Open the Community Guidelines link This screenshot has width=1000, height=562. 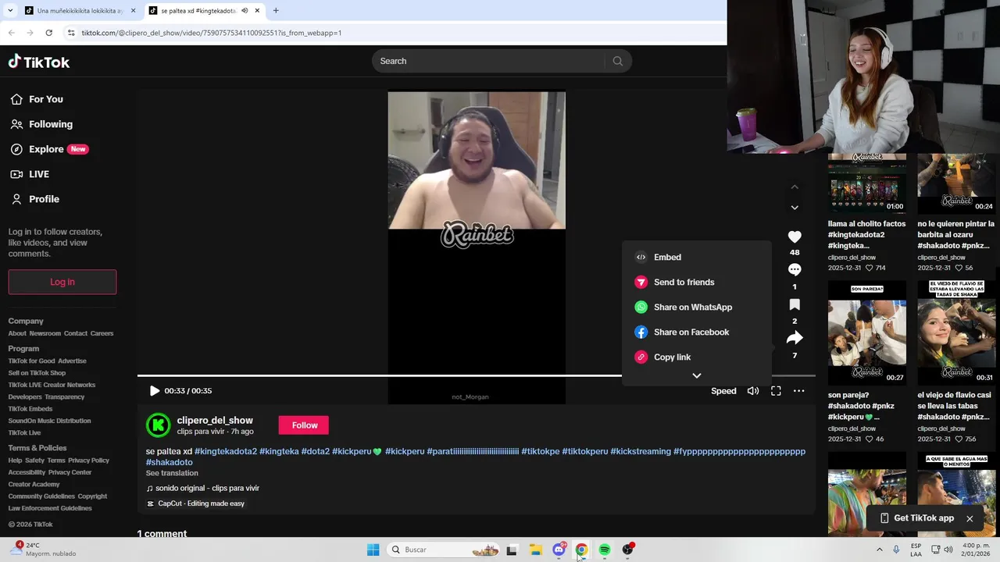pos(41,496)
